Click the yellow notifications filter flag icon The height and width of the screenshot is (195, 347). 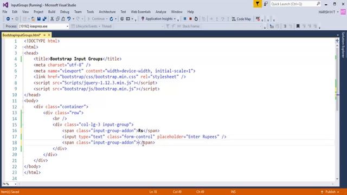point(258,4)
